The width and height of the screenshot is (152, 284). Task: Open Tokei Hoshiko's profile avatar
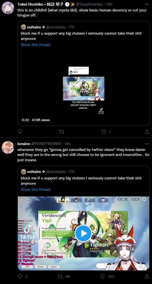[8, 8]
